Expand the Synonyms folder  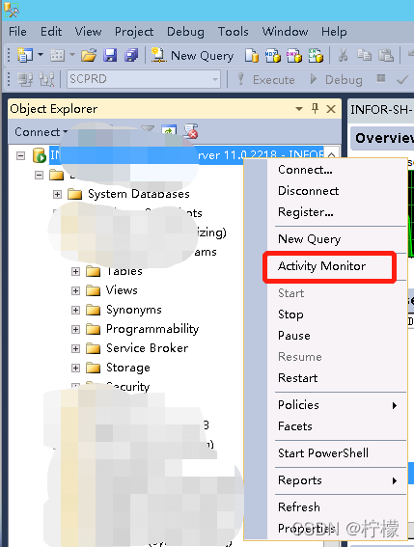pos(75,310)
